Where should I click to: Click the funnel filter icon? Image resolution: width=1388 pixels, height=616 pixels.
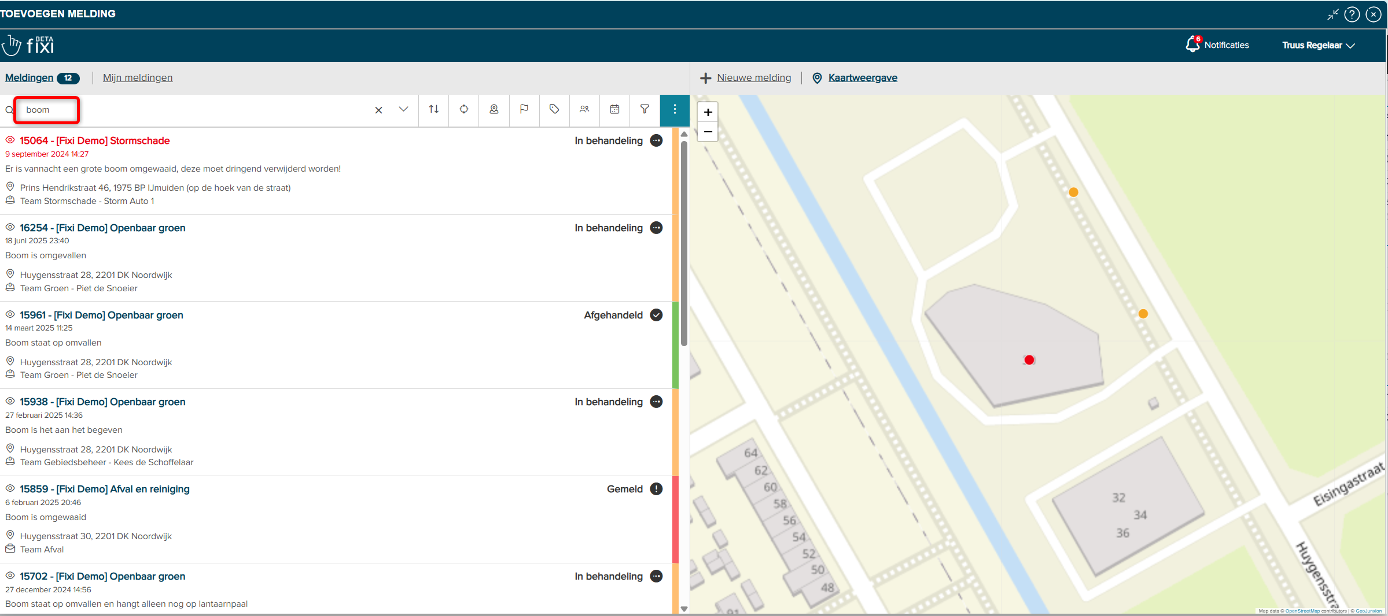tap(645, 109)
